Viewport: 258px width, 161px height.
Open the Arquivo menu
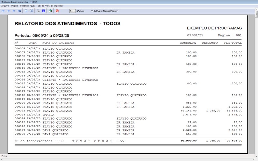[5, 6]
